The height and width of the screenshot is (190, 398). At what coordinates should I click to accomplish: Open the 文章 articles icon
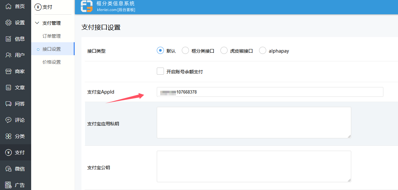coord(8,87)
